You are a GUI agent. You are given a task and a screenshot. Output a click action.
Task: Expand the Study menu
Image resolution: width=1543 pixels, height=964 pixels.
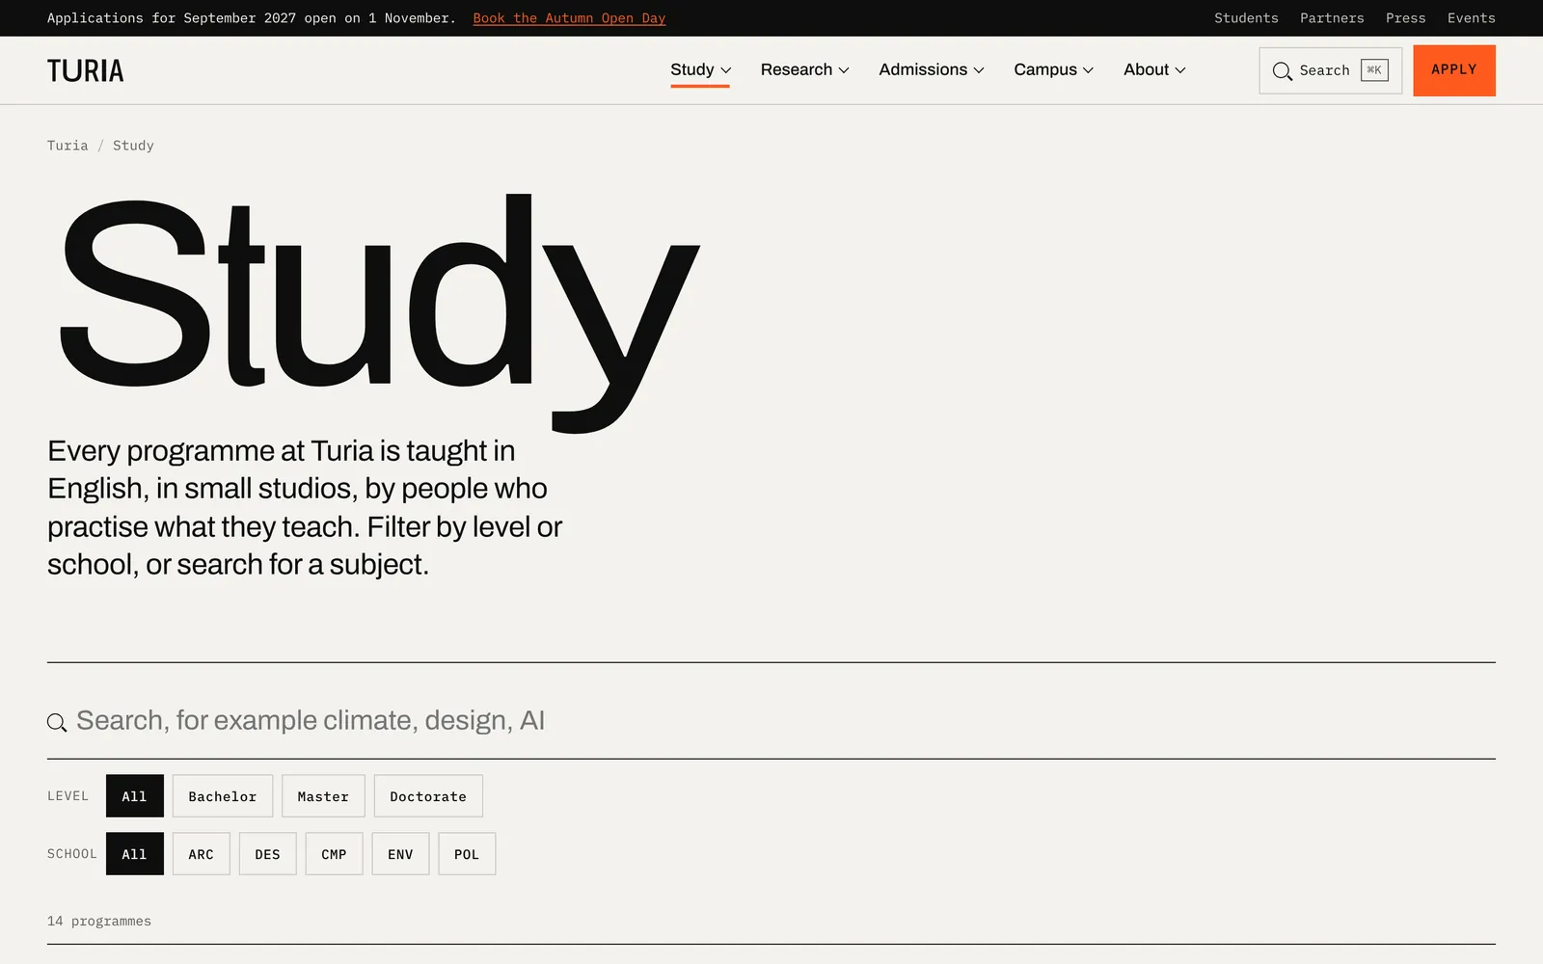[x=701, y=69]
